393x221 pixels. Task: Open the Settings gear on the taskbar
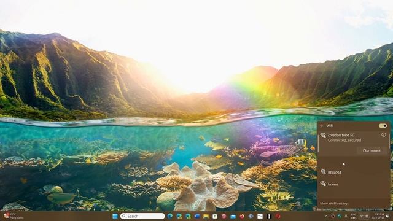(x=251, y=216)
